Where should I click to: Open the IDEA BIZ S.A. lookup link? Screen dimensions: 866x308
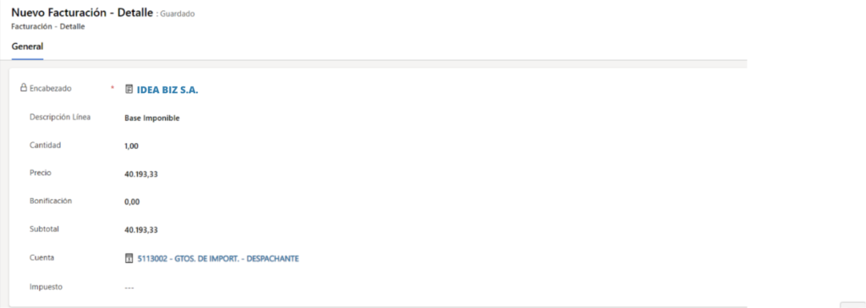tap(167, 90)
